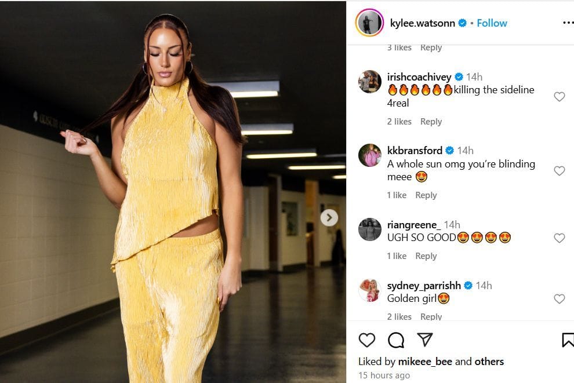Open the more options three-dot menu
The height and width of the screenshot is (383, 574).
[568, 23]
